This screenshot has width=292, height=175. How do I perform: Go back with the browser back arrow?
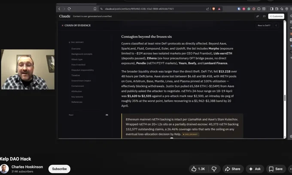click(59, 9)
